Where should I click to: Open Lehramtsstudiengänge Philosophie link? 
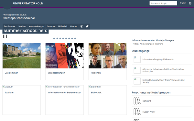tap(158, 59)
